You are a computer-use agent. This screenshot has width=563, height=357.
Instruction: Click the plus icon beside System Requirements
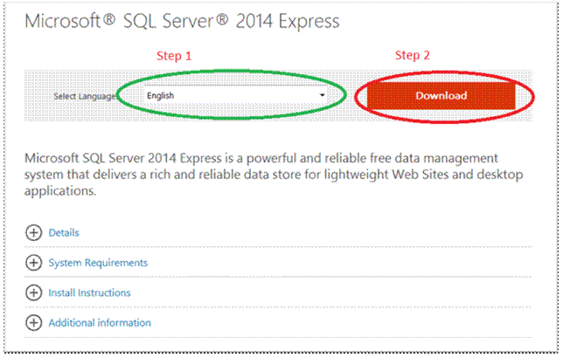34,263
